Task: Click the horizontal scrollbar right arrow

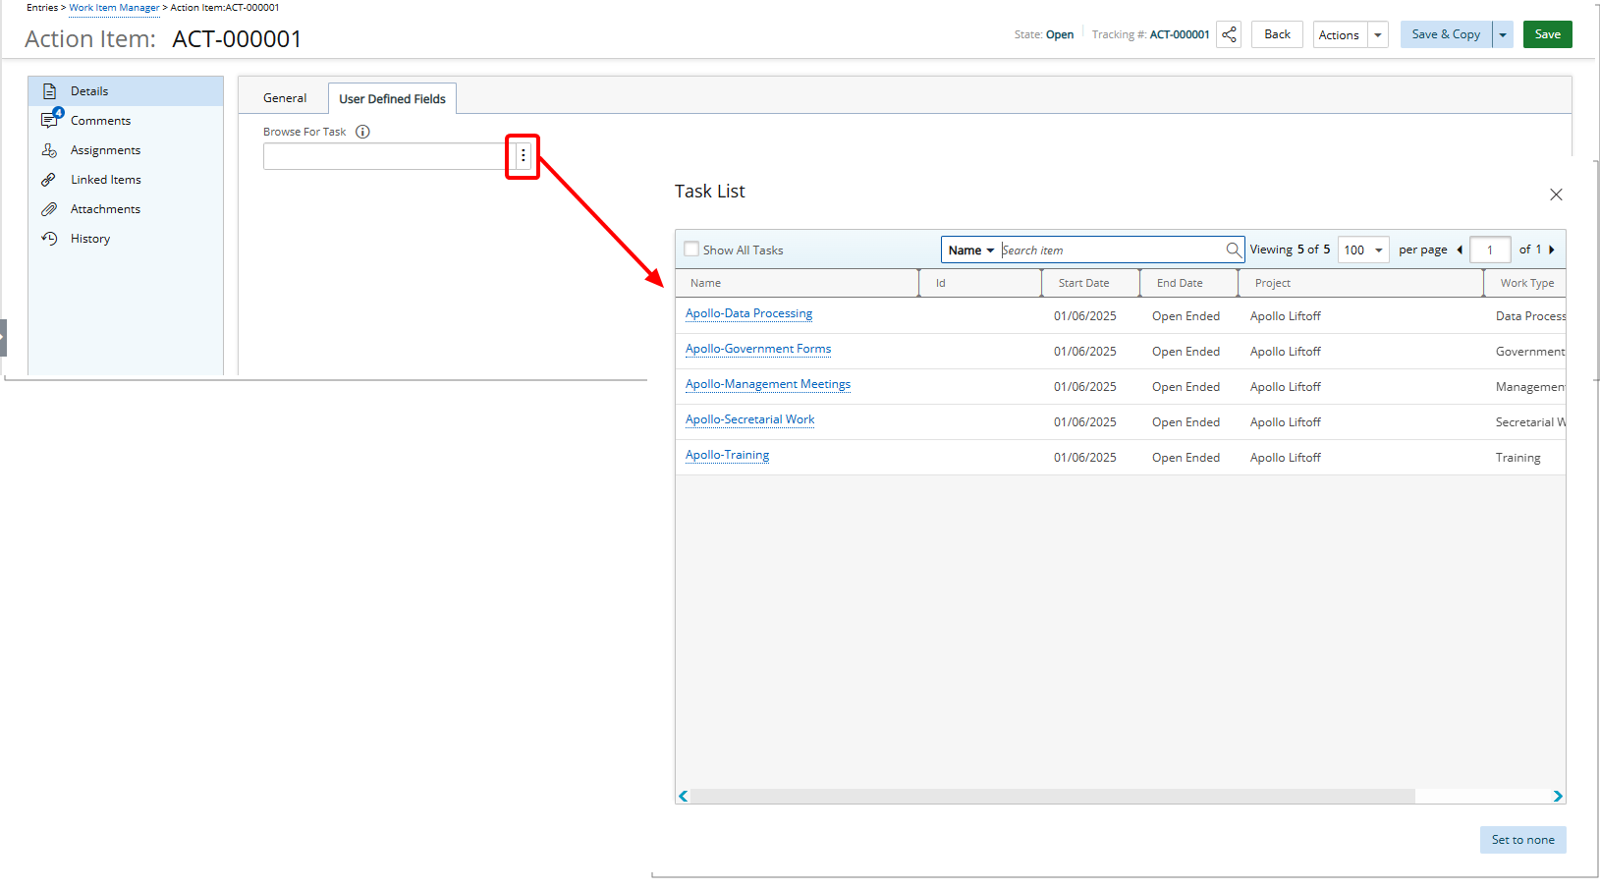Action: pyautogui.click(x=1558, y=797)
